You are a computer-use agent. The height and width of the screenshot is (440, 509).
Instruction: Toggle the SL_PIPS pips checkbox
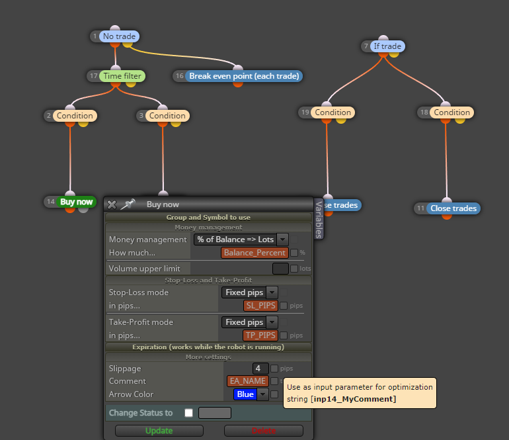click(284, 306)
